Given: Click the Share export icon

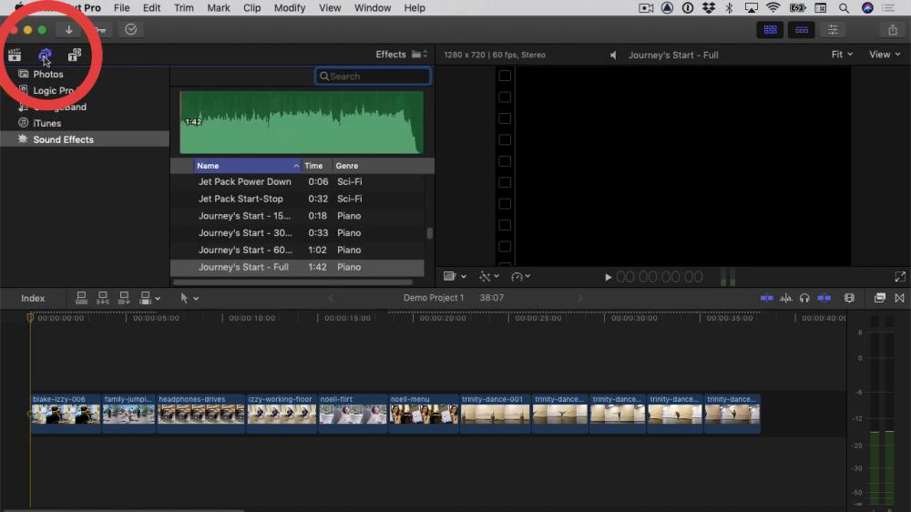Looking at the screenshot, I should pyautogui.click(x=893, y=30).
